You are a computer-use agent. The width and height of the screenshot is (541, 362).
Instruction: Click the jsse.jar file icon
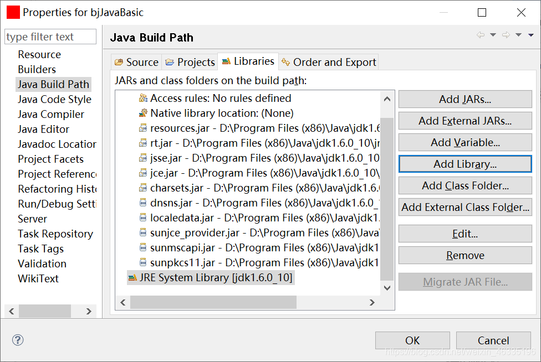143,158
